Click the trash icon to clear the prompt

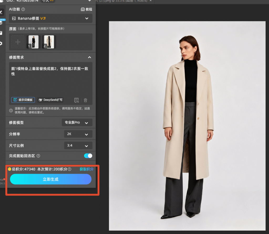85,100
